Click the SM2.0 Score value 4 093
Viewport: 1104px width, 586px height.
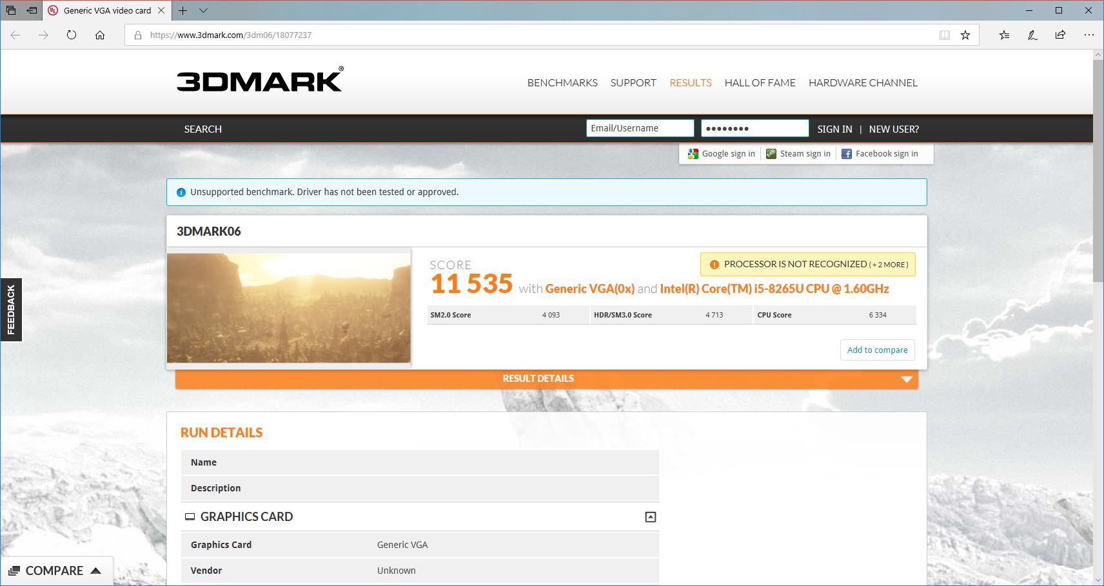click(551, 315)
